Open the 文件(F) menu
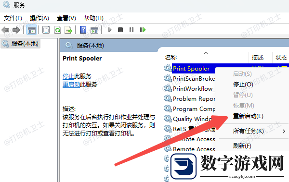 [x=13, y=18]
